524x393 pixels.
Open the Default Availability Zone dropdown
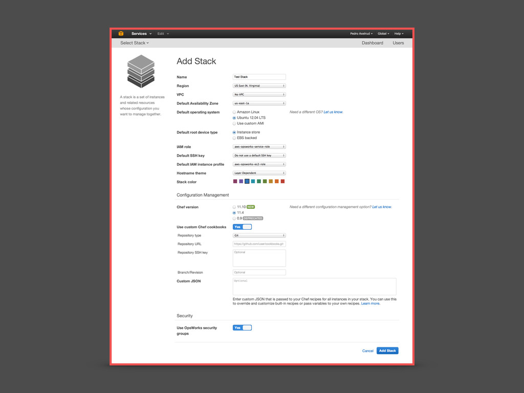pos(259,103)
